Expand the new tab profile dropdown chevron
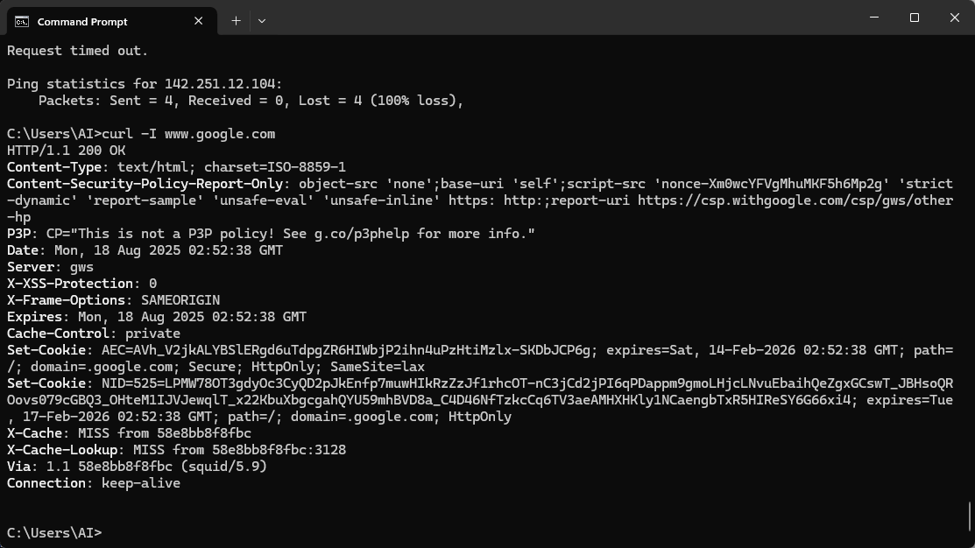The height and width of the screenshot is (548, 975). coord(262,21)
